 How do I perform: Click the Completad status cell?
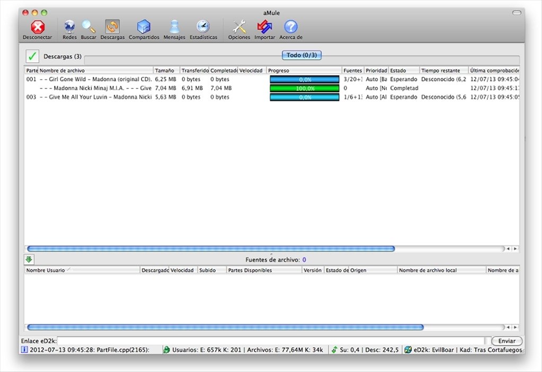(x=404, y=88)
